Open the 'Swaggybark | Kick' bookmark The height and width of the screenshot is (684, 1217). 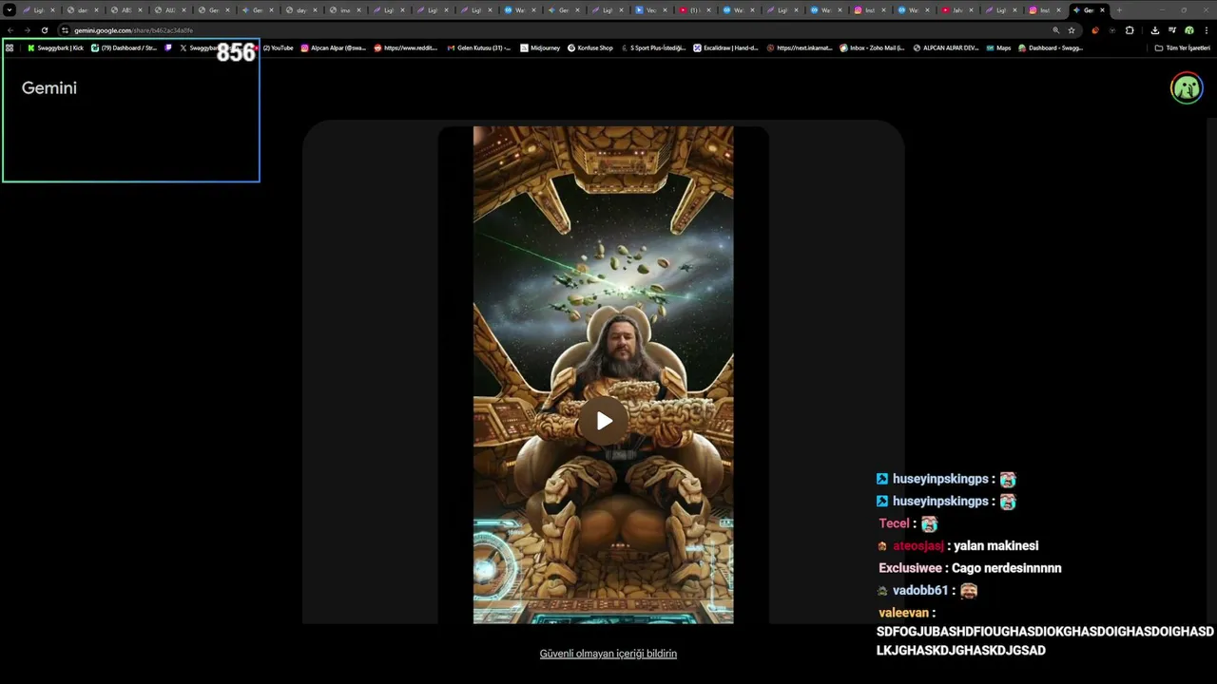pyautogui.click(x=55, y=47)
